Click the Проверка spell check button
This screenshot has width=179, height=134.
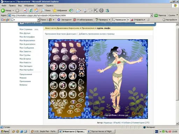pyautogui.click(x=102, y=20)
